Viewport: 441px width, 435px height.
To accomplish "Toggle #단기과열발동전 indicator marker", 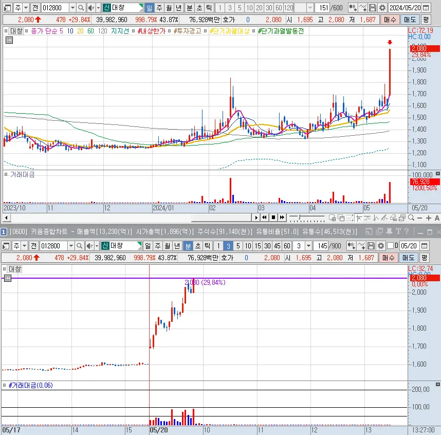I will [x=254, y=31].
